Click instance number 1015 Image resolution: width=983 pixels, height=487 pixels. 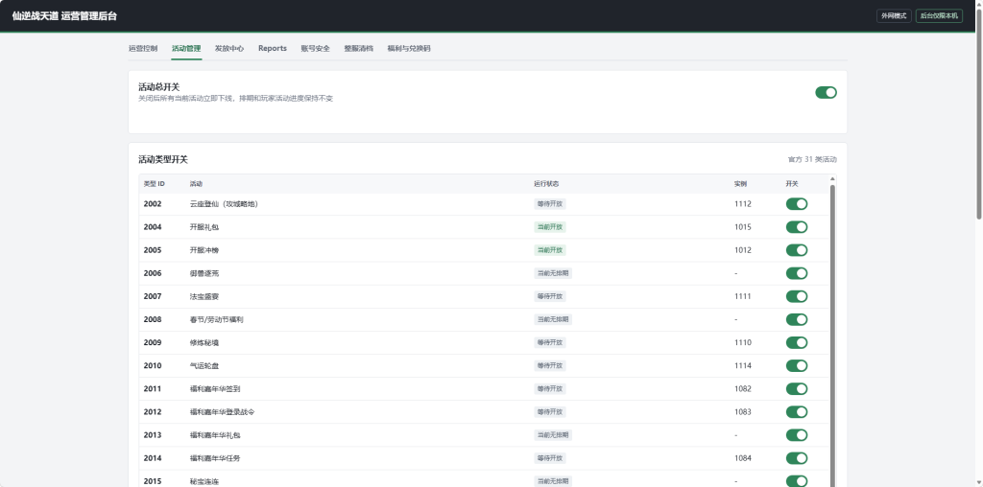(x=743, y=227)
